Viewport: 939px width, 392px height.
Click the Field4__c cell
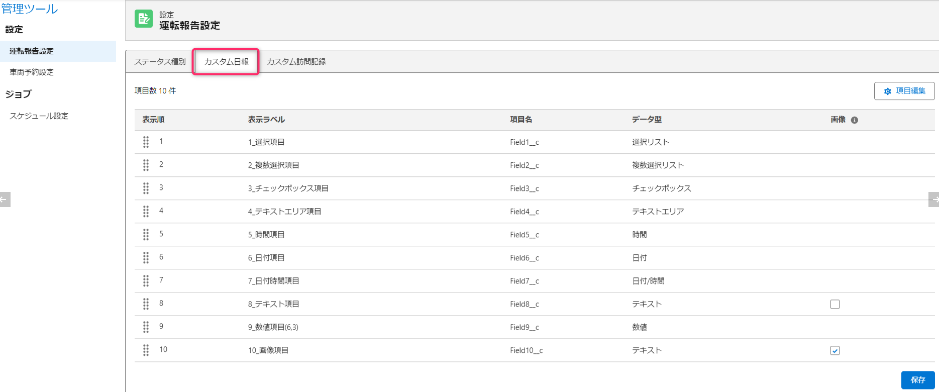coord(525,212)
